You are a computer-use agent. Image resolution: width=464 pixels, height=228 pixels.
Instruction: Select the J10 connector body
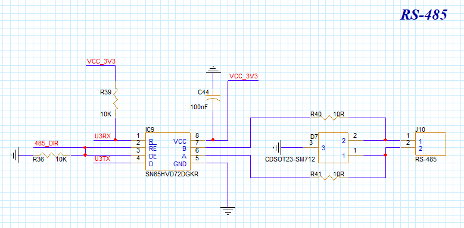tap(431, 144)
